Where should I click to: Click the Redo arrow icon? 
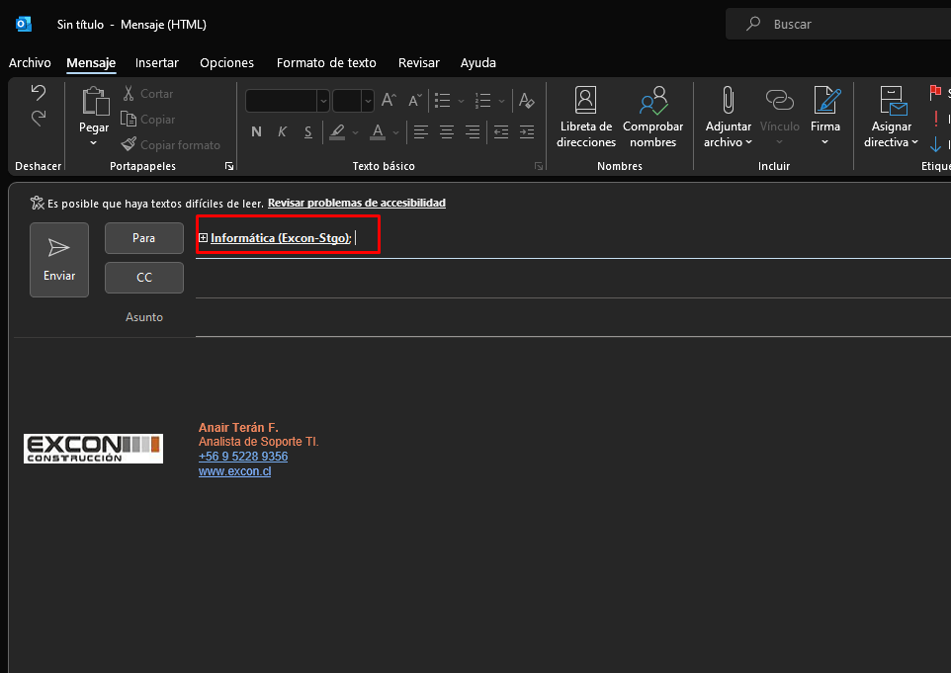point(39,118)
